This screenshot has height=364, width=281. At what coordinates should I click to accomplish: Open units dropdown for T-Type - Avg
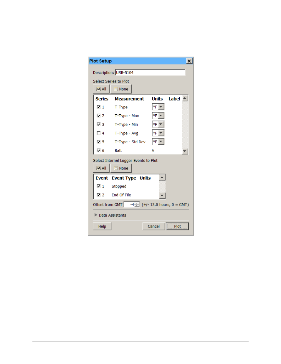(x=161, y=133)
